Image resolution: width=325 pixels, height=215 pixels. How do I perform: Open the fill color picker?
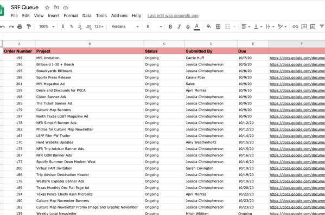(x=209, y=27)
